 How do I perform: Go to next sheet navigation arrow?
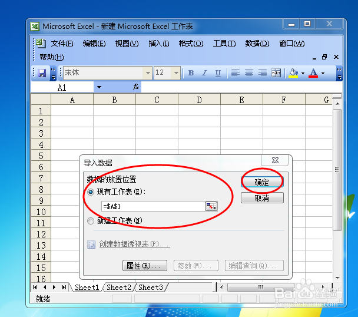[54, 288]
